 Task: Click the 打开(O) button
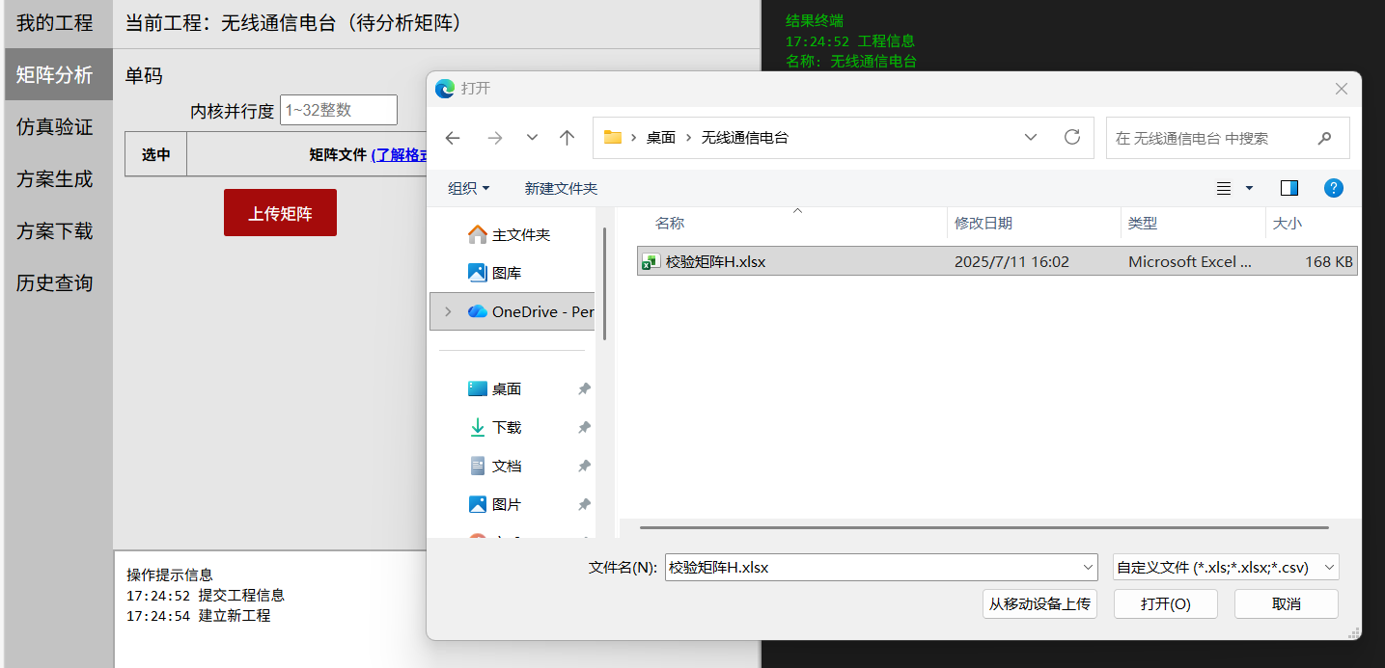pyautogui.click(x=1165, y=603)
